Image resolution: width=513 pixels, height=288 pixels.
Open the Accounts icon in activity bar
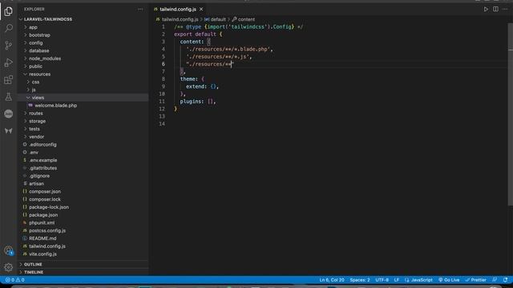point(9,250)
